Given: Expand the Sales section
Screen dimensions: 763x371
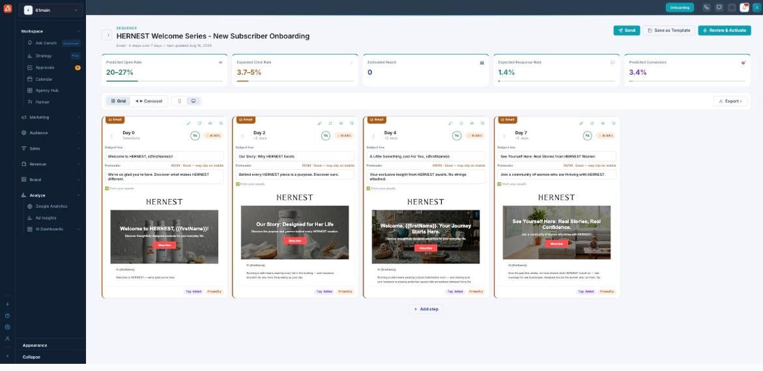Looking at the screenshot, I should tap(50, 148).
